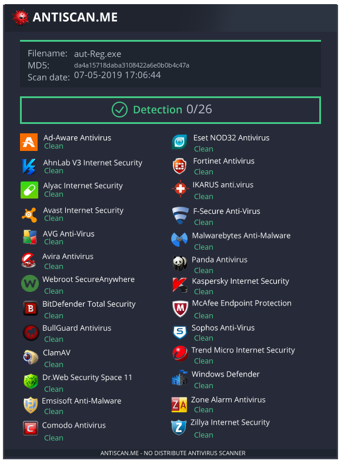Image resolution: width=341 pixels, height=464 pixels.
Task: Click the Windows Defender castle icon
Action: point(180,378)
